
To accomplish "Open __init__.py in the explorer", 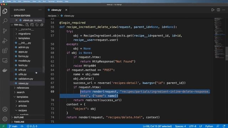I will click(25, 43).
